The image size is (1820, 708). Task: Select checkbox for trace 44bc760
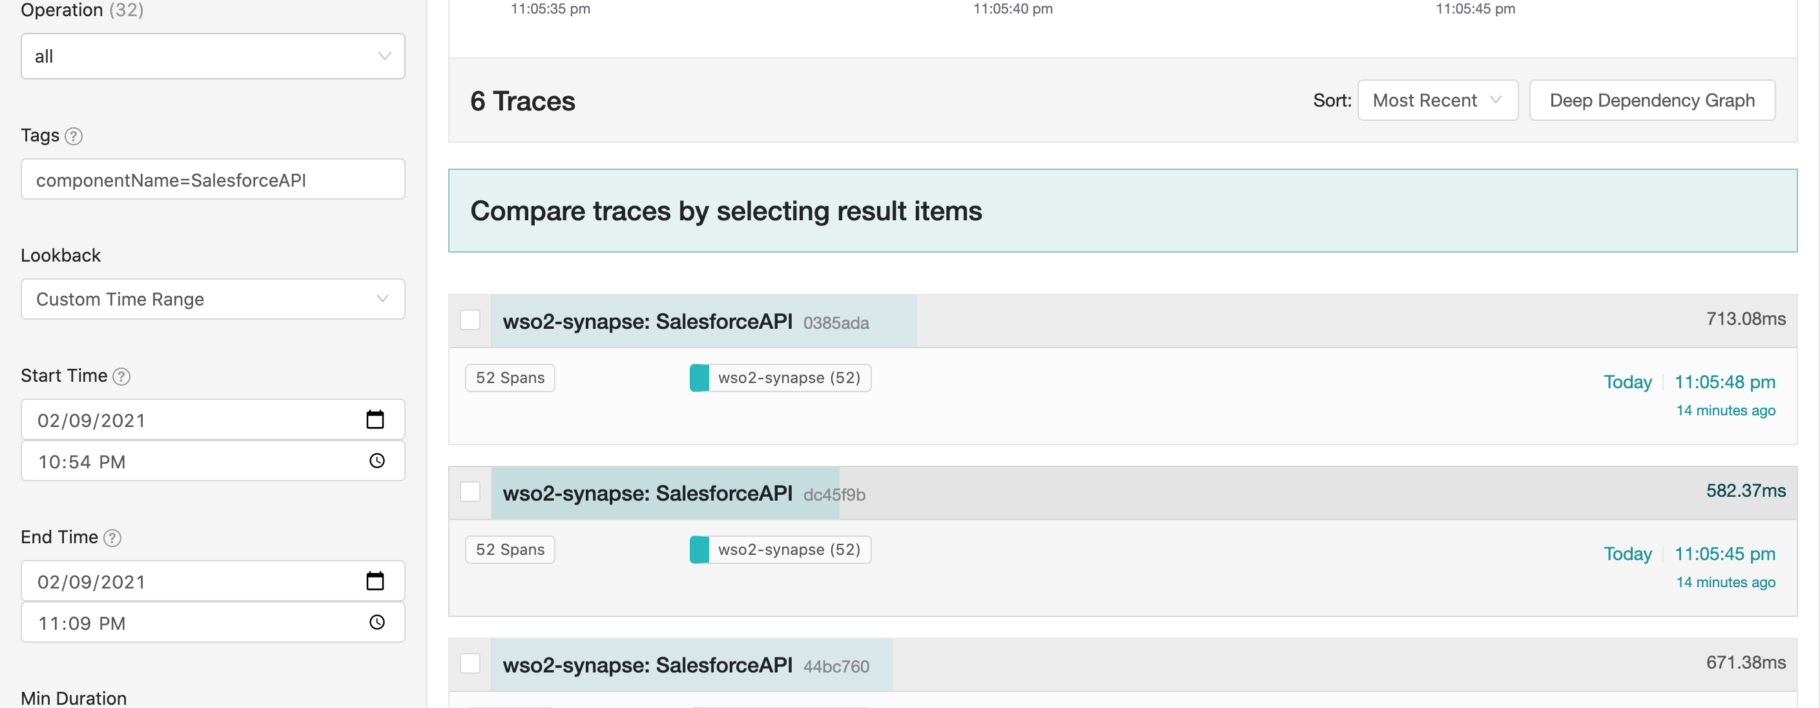coord(470,663)
